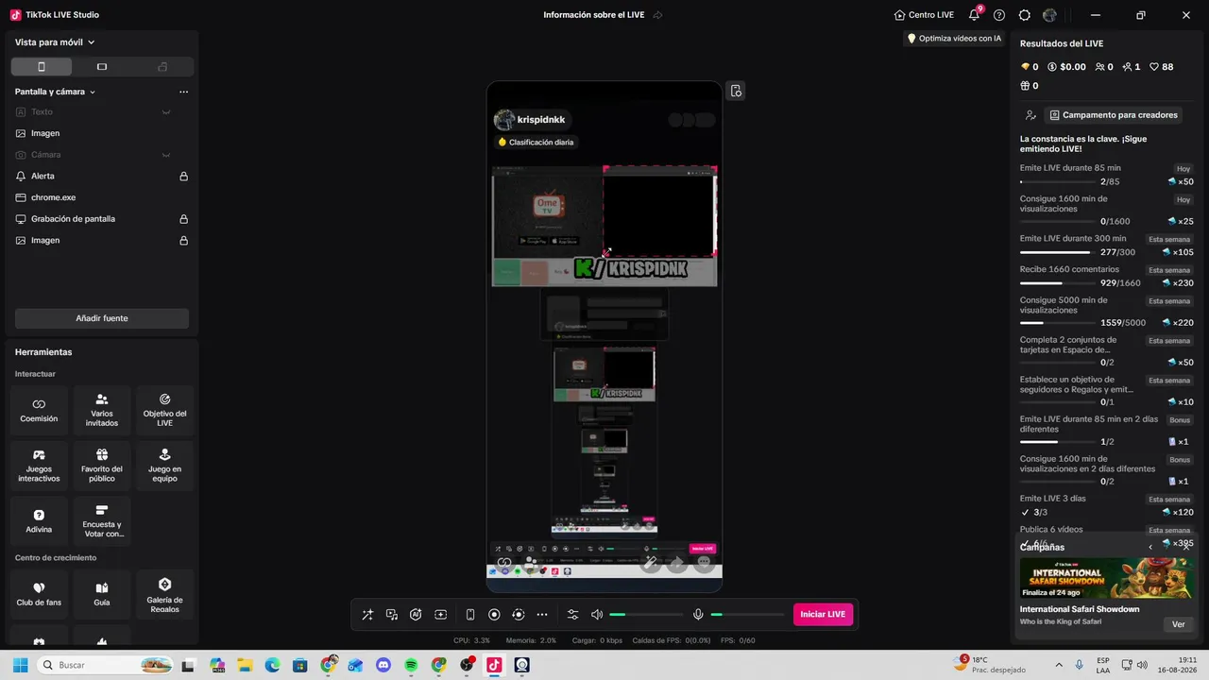Click the creator profile icon beside Campamento
The width and height of the screenshot is (1209, 680).
click(1030, 115)
